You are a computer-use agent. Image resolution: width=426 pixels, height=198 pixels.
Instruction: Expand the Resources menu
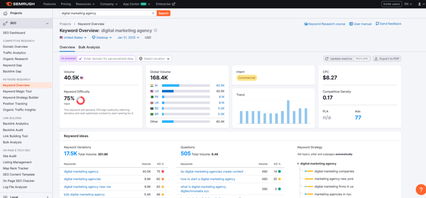[85, 4]
